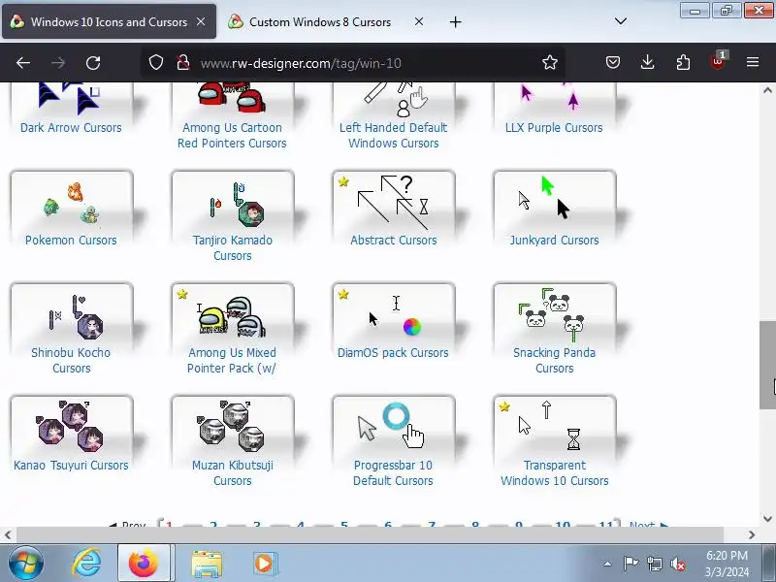Open Left Handed Default Windows Cursors
The width and height of the screenshot is (776, 582).
pyautogui.click(x=394, y=135)
